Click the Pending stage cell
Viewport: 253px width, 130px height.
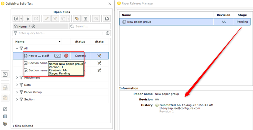242,22
